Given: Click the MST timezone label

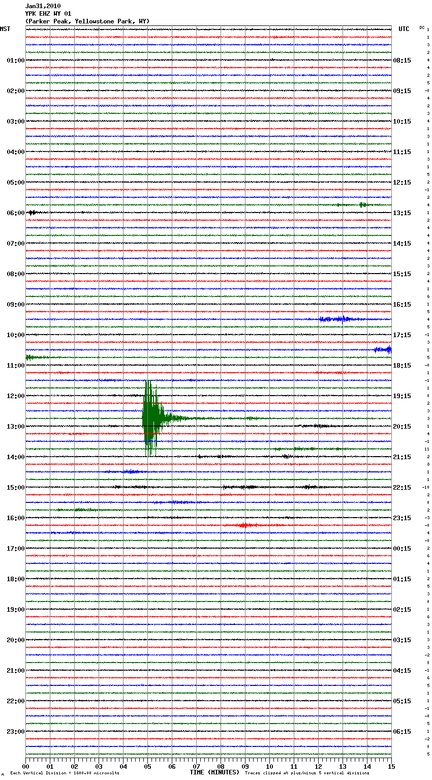Looking at the screenshot, I should 5,29.
